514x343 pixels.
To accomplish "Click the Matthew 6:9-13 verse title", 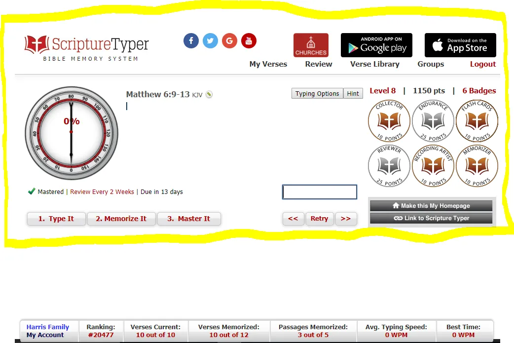I will coord(158,94).
